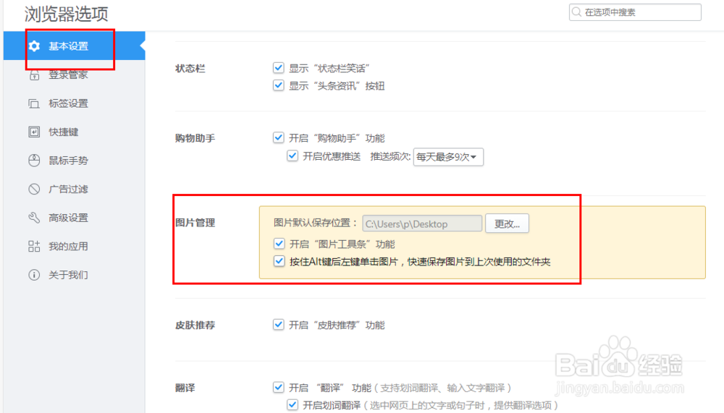Disable 开启“皮肤推荐”功能 checkbox
Viewport: 724px width, 413px height.
[279, 325]
